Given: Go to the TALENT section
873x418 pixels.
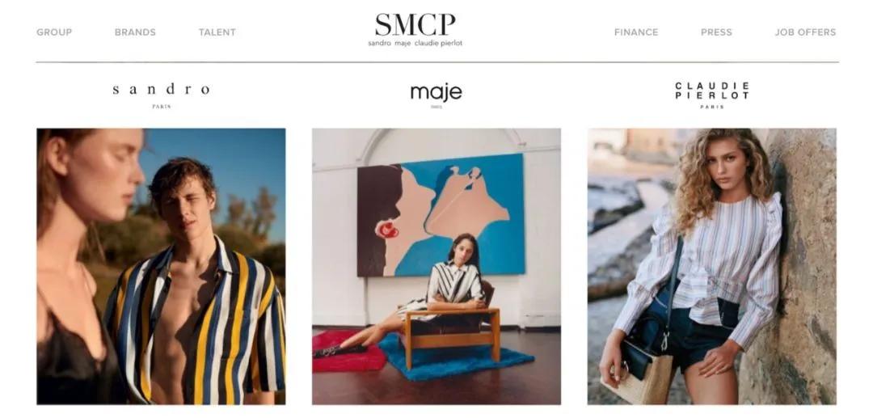Looking at the screenshot, I should tap(217, 32).
